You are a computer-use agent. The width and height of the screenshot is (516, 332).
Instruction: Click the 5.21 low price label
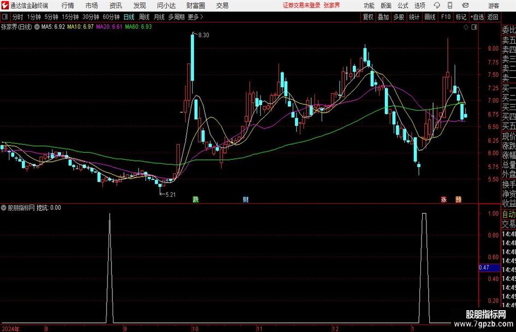click(x=170, y=195)
